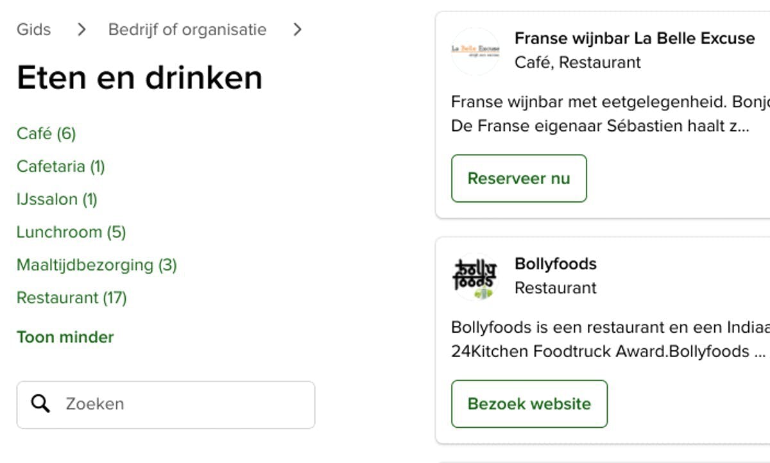Filter by Cafetaria category
Image resolution: width=770 pixels, height=463 pixels.
60,167
